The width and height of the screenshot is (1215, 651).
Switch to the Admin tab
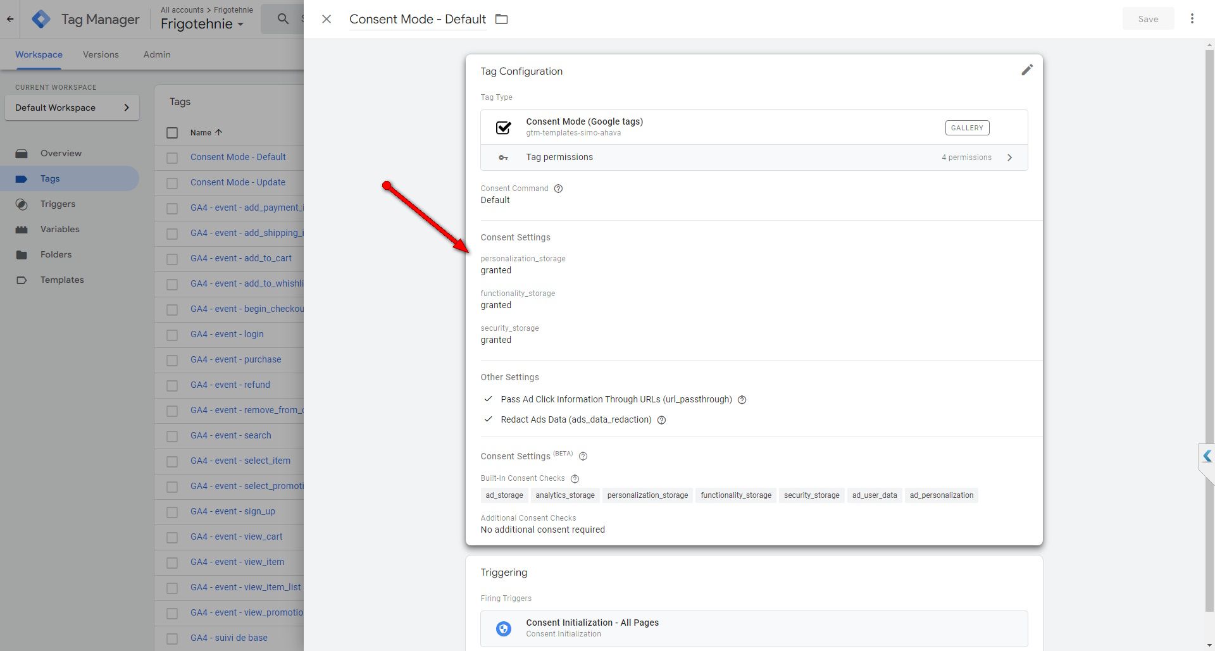(157, 54)
